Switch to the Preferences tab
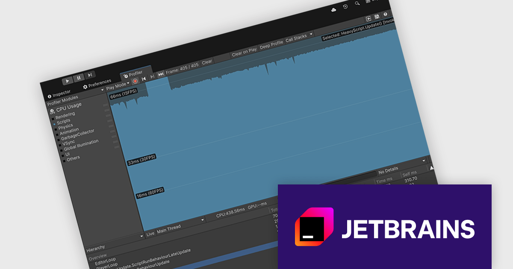Screen dimensions: 513x269 point(97,84)
